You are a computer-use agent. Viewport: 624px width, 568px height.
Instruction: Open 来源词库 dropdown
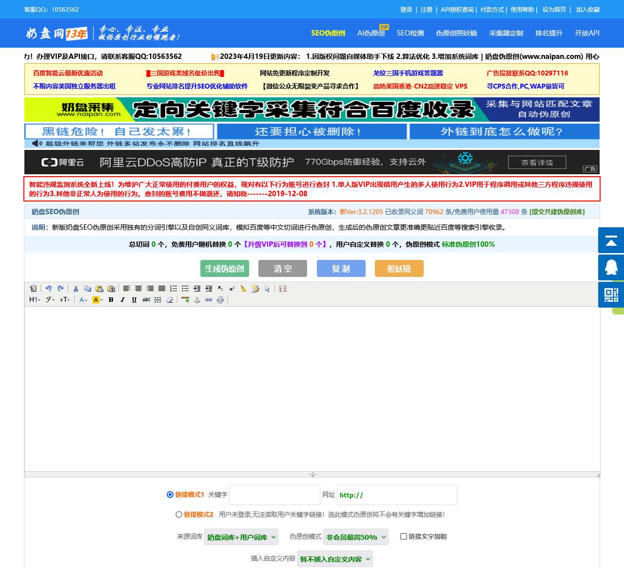[241, 537]
